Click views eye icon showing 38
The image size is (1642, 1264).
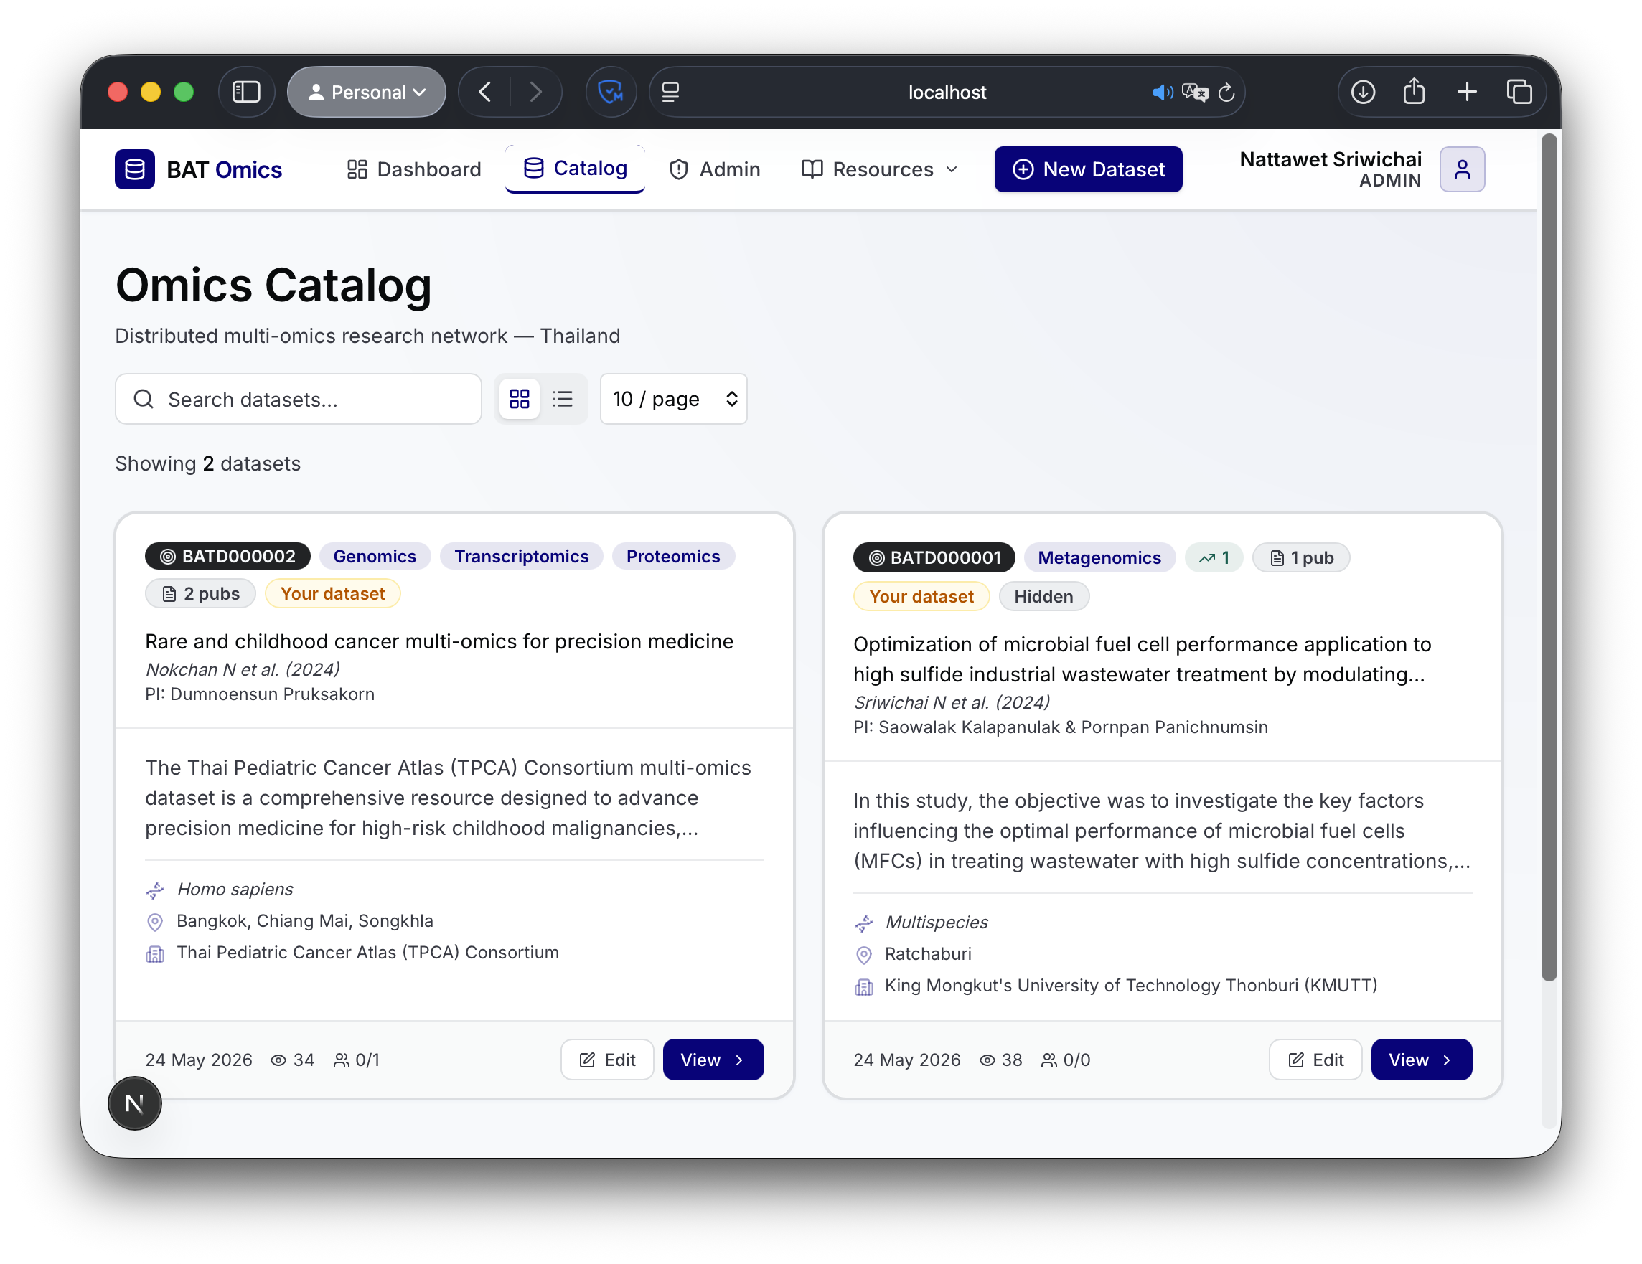click(987, 1060)
